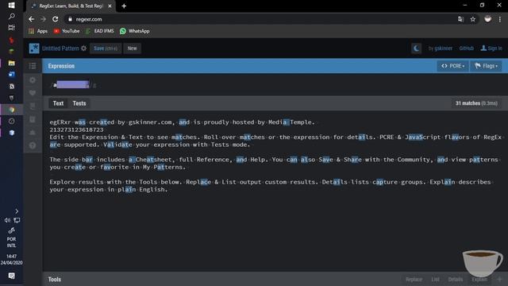This screenshot has height=286, width=508.
Task: Click the word gskinner.com in text
Action: click(150, 122)
